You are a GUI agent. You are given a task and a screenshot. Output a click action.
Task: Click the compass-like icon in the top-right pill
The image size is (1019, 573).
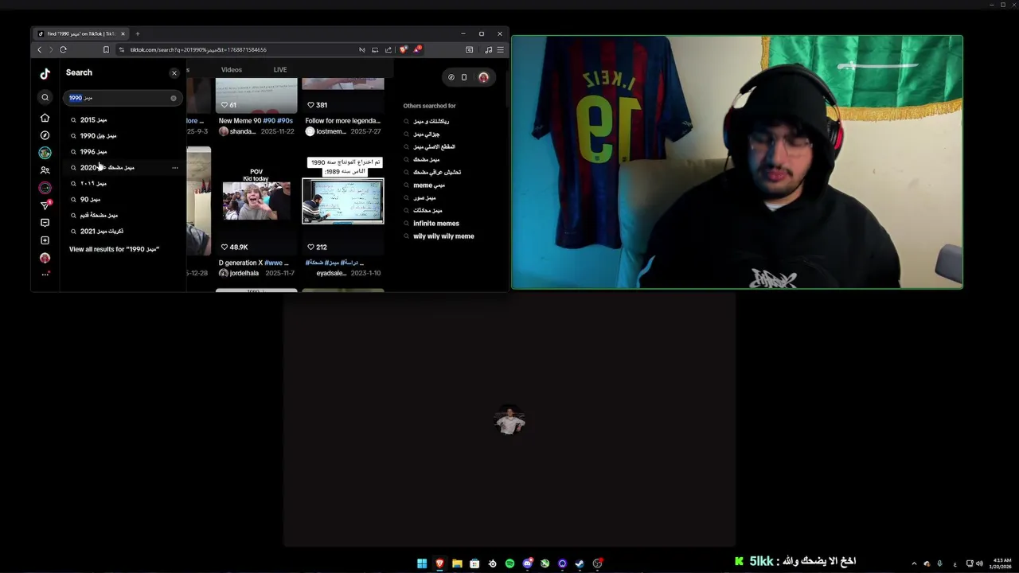click(x=451, y=77)
